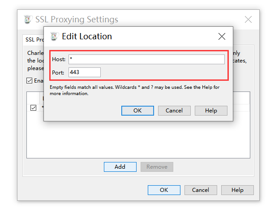Close the SSL Proxying Settings window
This screenshot has height=216, width=270.
pyautogui.click(x=248, y=19)
